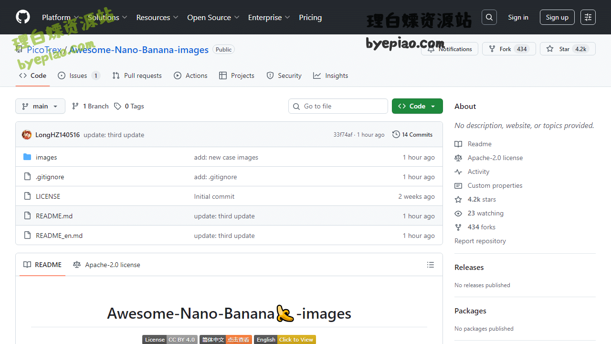Select the Apache-2.0 license tab in file viewer

[x=106, y=265]
